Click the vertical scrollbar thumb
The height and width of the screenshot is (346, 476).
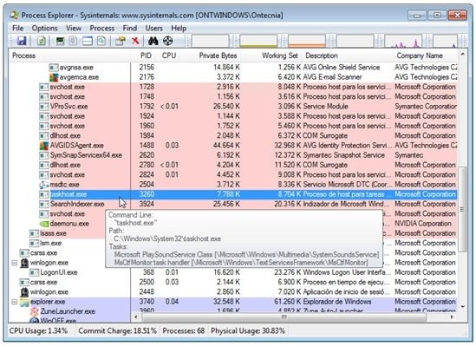pos(462,209)
